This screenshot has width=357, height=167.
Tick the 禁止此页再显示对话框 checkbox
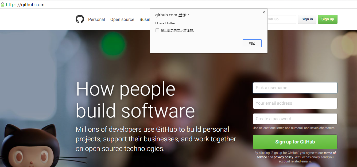coord(157,30)
